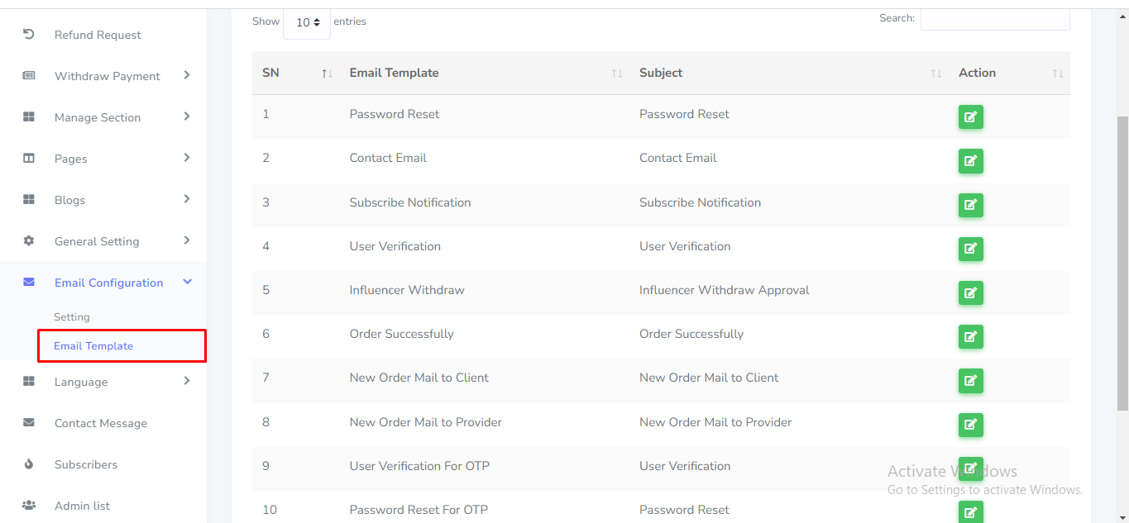
Task: Click edit icon for Password Reset template
Action: (970, 116)
